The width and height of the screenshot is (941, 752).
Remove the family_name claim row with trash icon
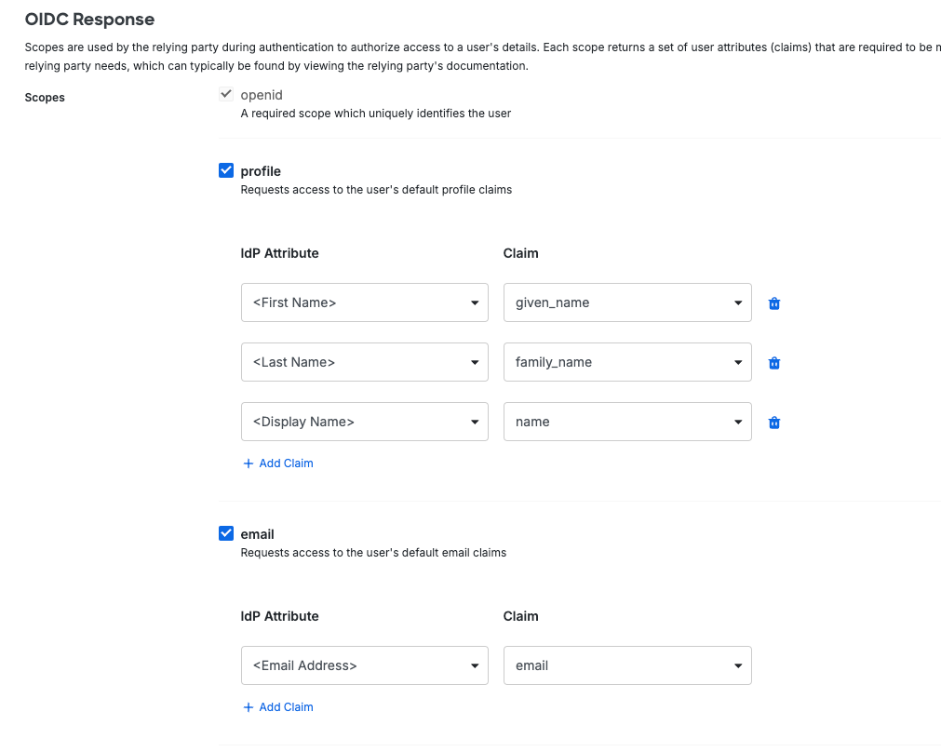pos(773,363)
